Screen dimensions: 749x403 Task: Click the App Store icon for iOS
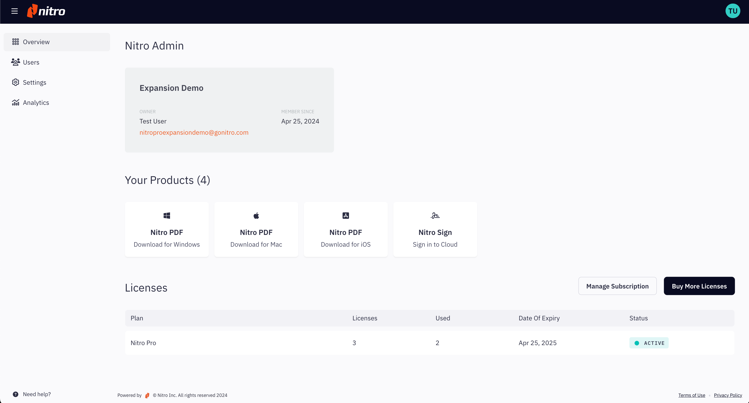[345, 215]
